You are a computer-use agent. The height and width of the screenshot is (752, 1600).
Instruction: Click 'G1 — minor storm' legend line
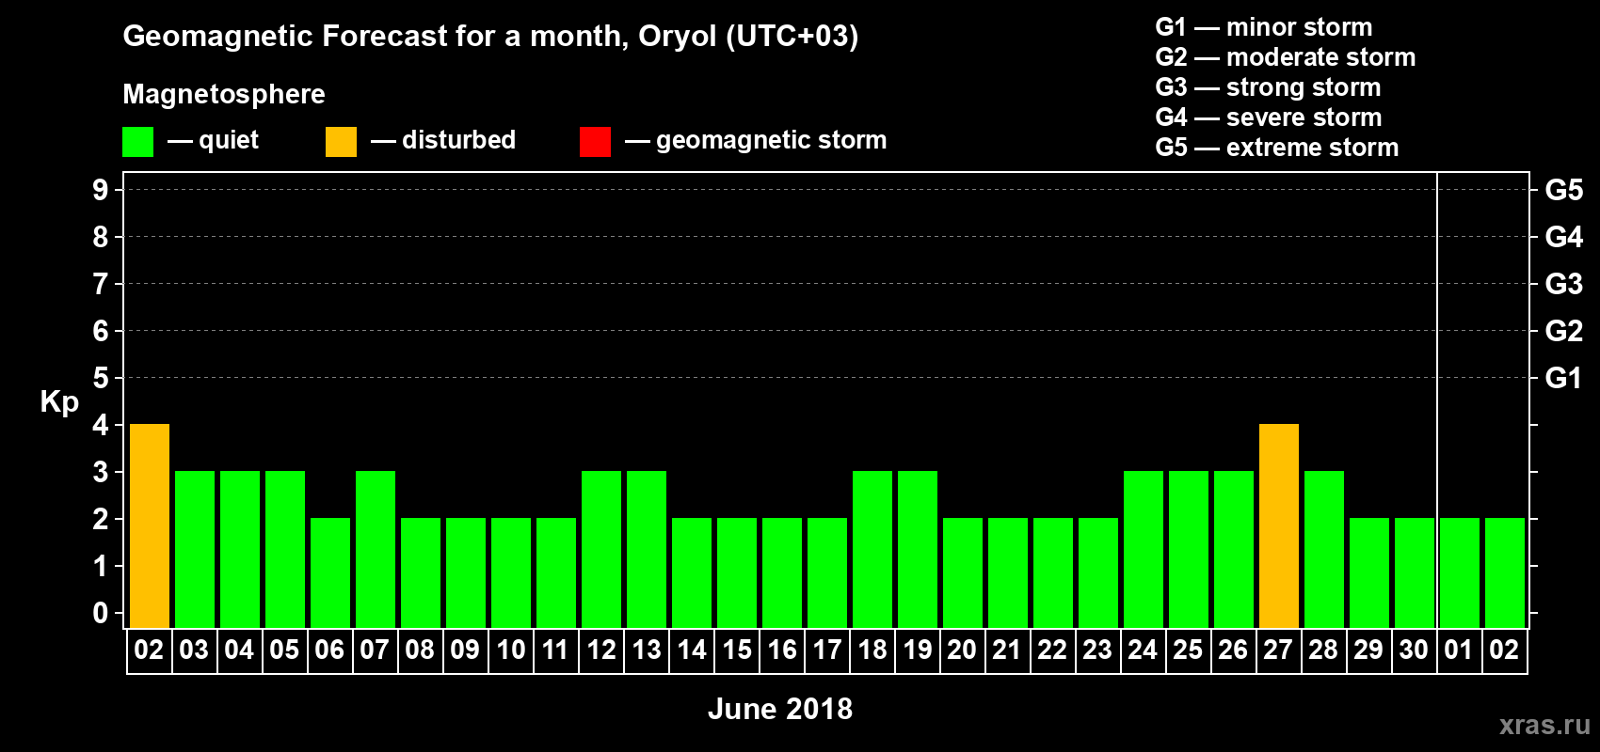coord(1264,27)
